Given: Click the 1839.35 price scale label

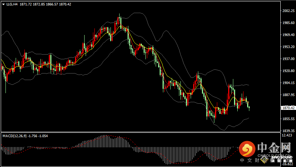Looking at the screenshot, I should click(x=288, y=131).
